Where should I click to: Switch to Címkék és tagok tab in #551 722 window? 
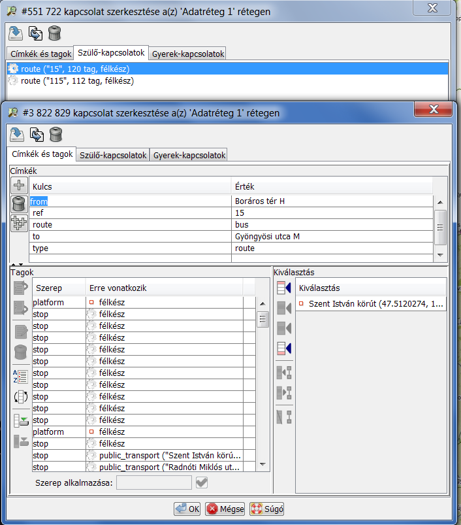coord(40,54)
